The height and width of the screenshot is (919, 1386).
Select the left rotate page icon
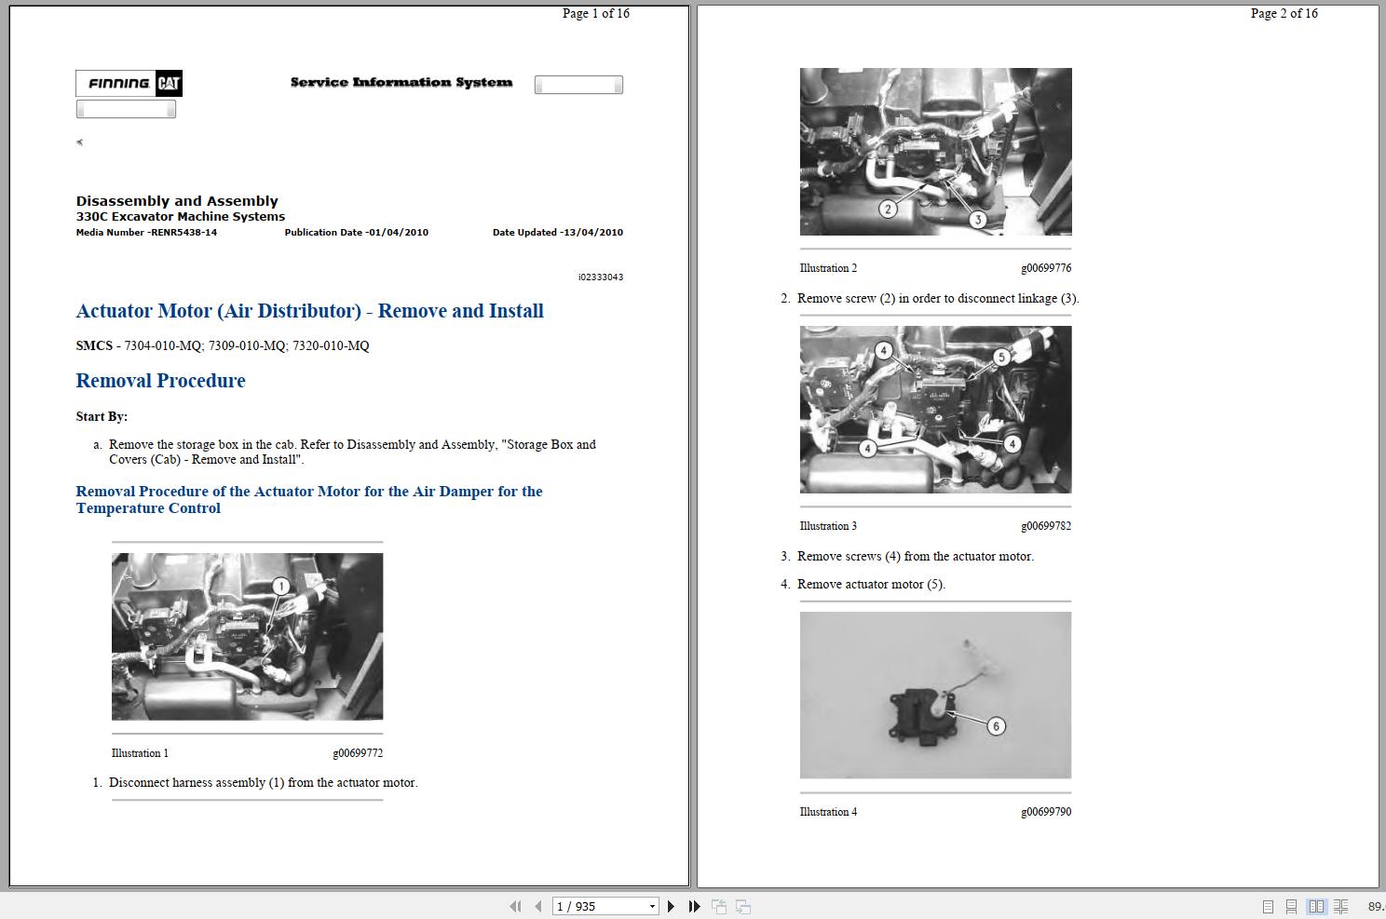coord(718,905)
